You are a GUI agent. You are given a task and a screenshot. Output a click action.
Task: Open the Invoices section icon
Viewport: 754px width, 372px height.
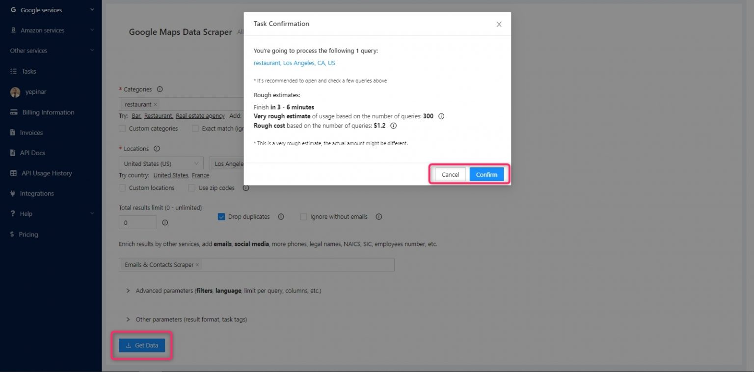(x=14, y=133)
